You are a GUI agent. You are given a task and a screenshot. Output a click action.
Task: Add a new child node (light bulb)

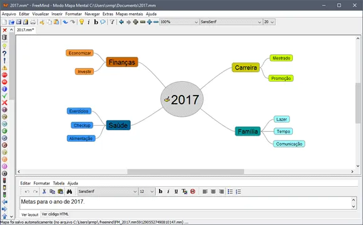coord(81,22)
